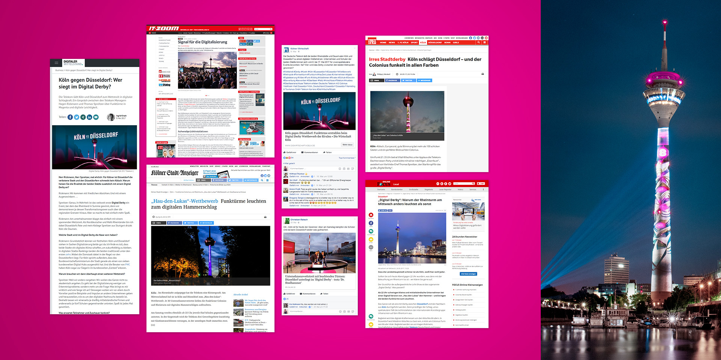
Task: Select HOME tab on Express
Action: [x=383, y=42]
